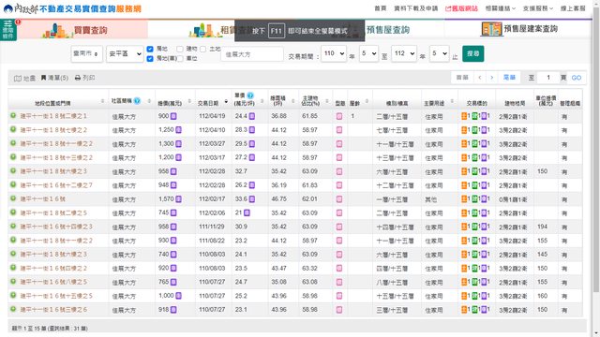Click the help icon beside 社區簡稱

tap(137, 101)
